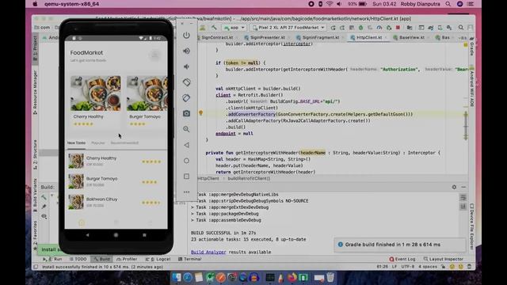Lower the emulator volume
This screenshot has width=507, height=285.
click(186, 66)
